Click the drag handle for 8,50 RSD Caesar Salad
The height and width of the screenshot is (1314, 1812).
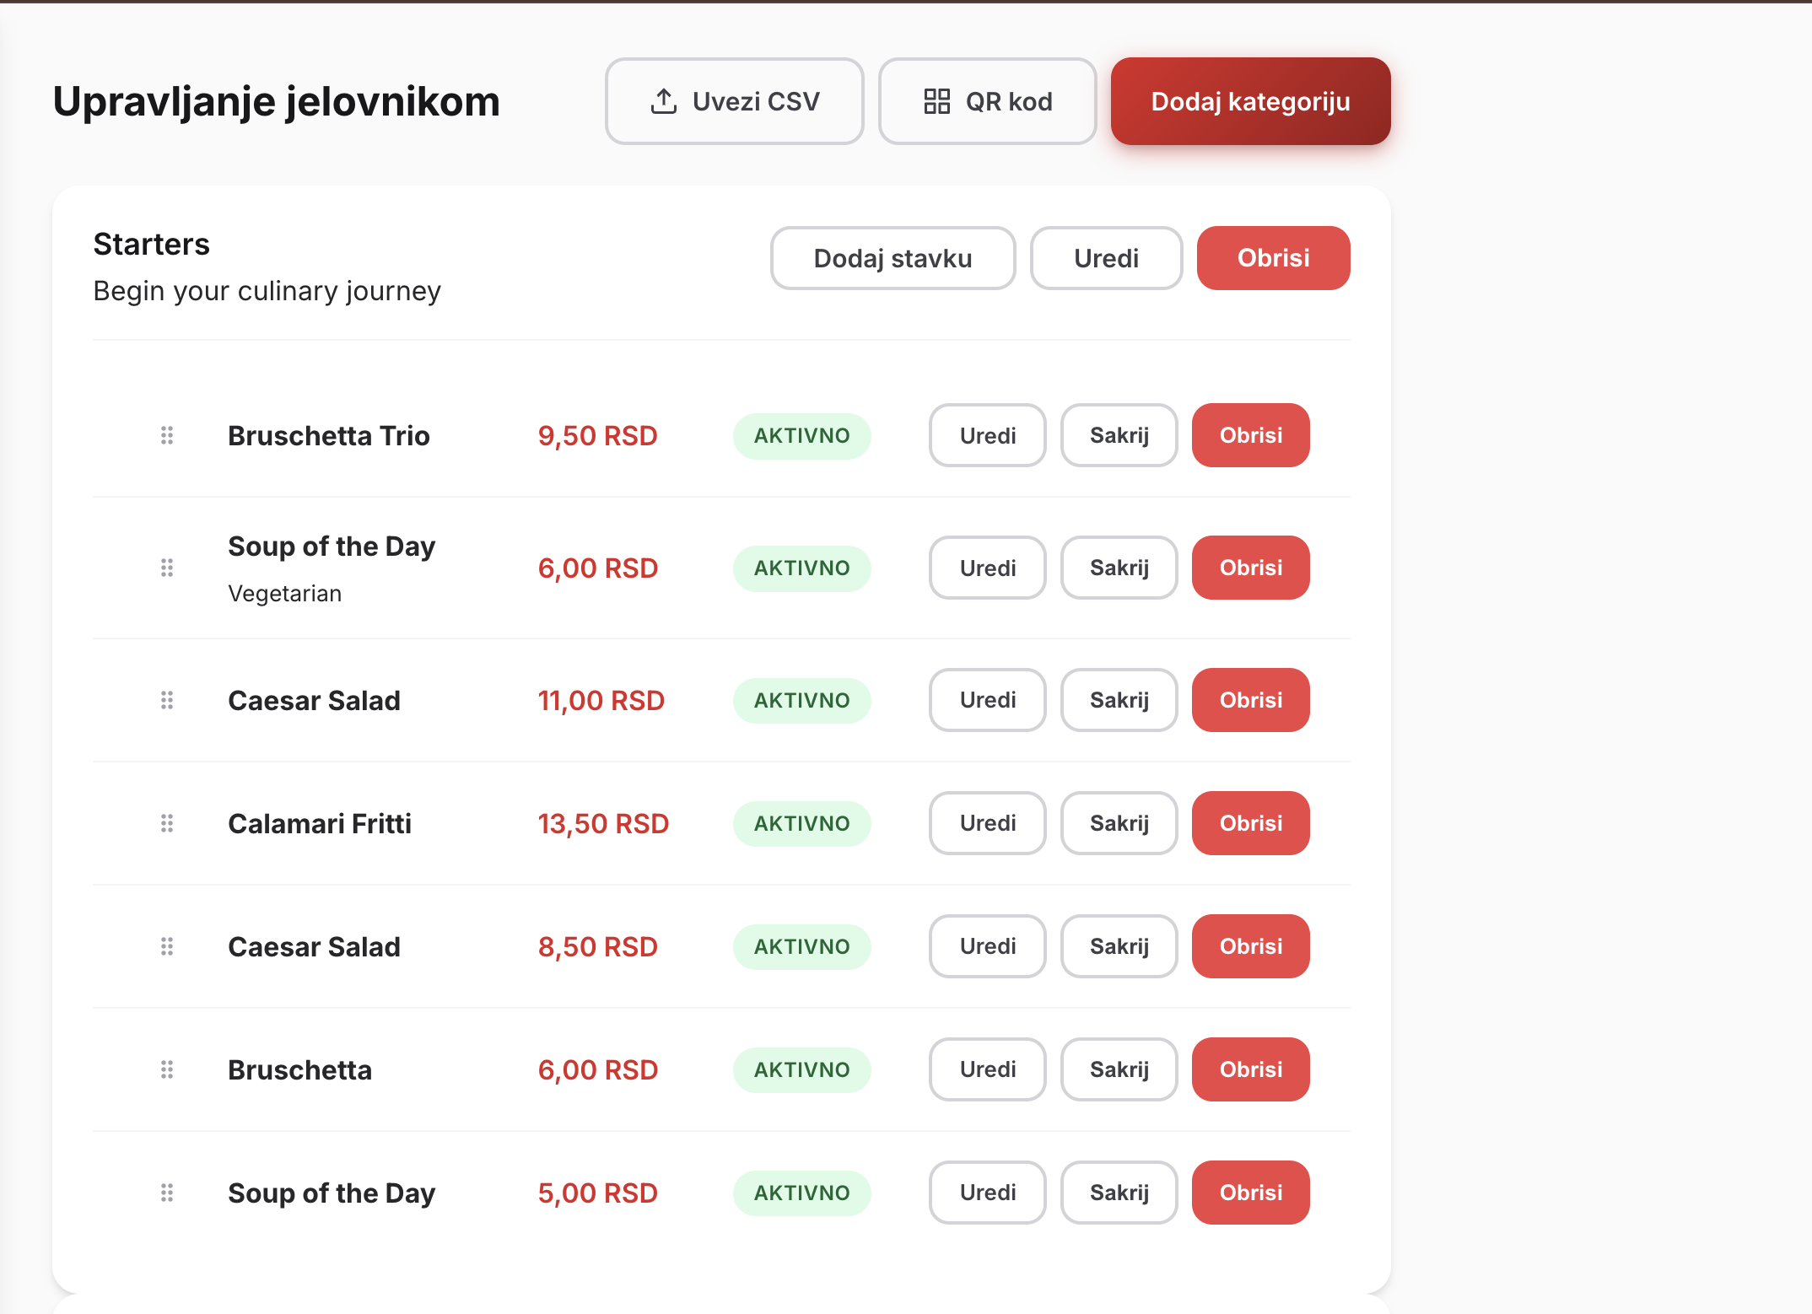click(167, 946)
